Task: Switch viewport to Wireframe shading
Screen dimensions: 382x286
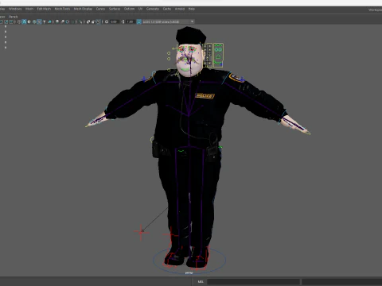Action: click(19, 21)
